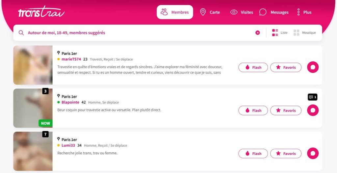Open chat bubble for Blapointe
Image resolution: width=337 pixels, height=173 pixels.
(313, 110)
